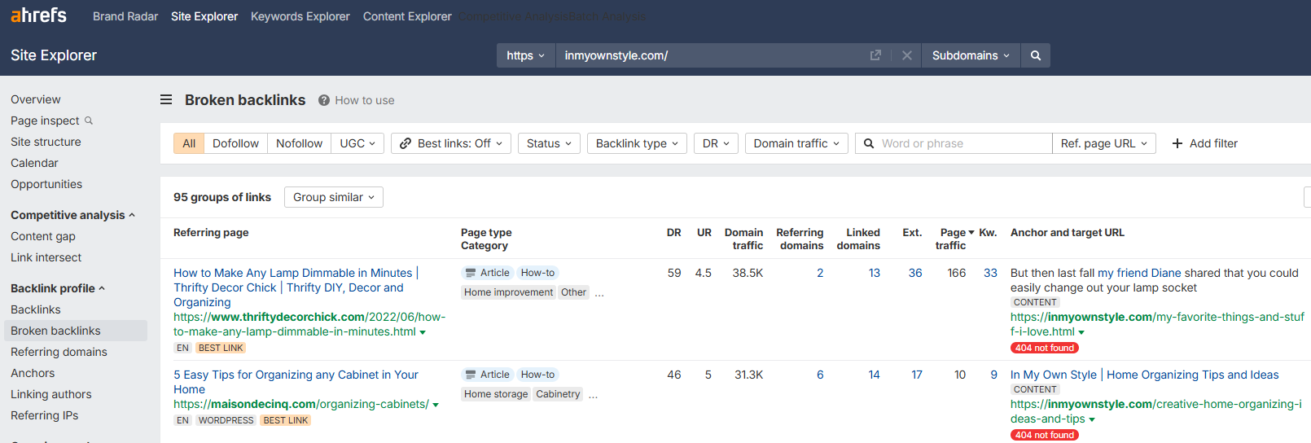
Task: Toggle the hamburger menu beside Broken backlinks
Action: tap(166, 99)
